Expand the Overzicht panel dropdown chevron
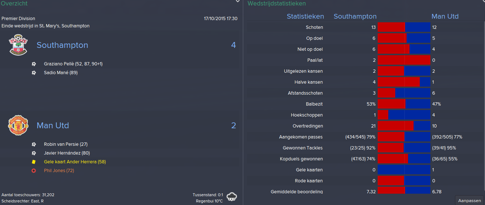Image resolution: width=485 pixels, height=205 pixels. tap(237, 2)
